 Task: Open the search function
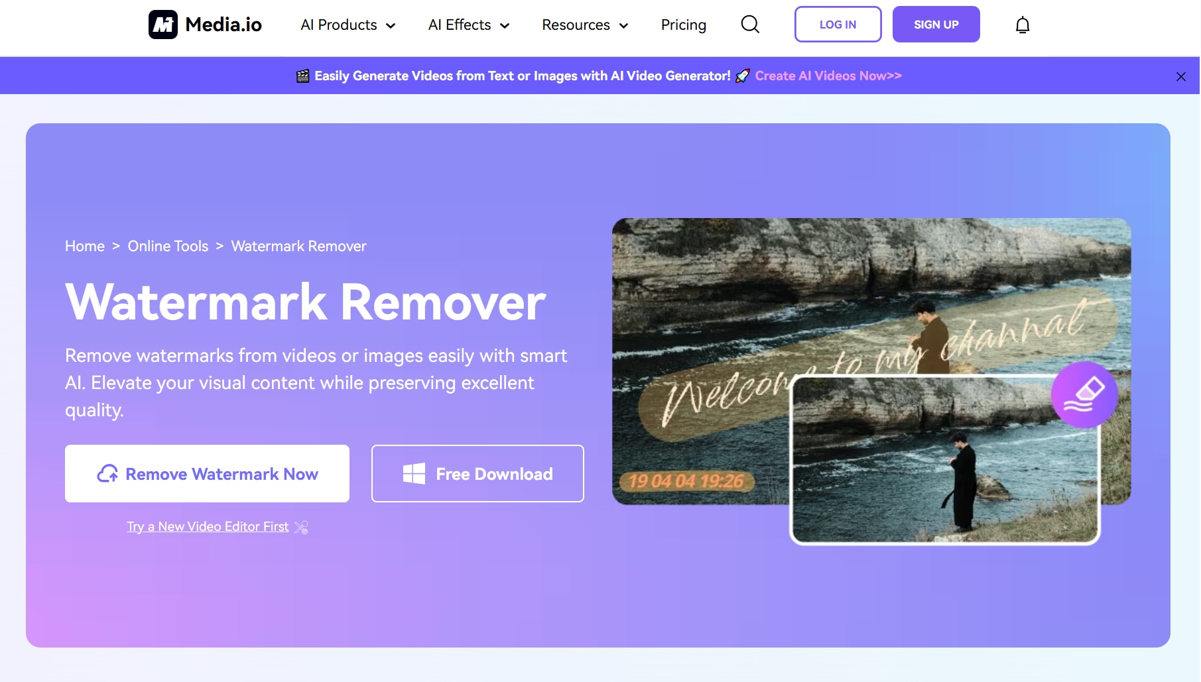749,24
